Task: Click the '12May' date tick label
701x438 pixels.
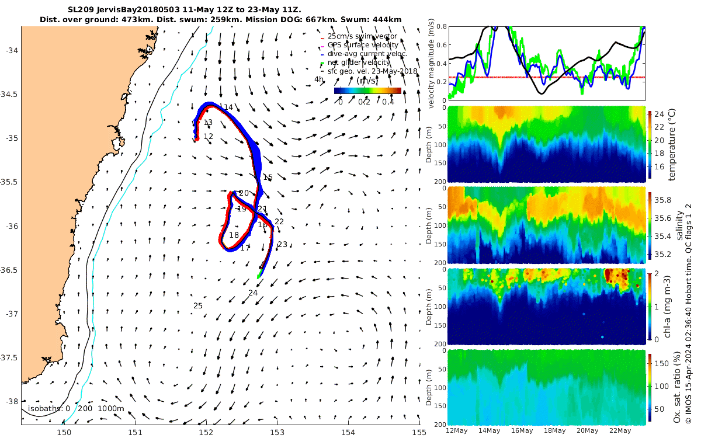Action: tap(456, 431)
